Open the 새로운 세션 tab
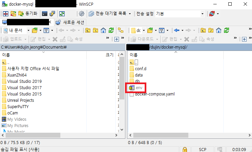Image resolution: width=252 pixels, height=152 pixels. tap(70, 22)
